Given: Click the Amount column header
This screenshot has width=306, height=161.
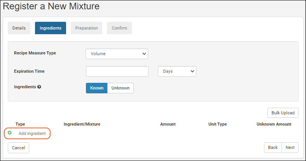Looking at the screenshot, I should point(168,124).
